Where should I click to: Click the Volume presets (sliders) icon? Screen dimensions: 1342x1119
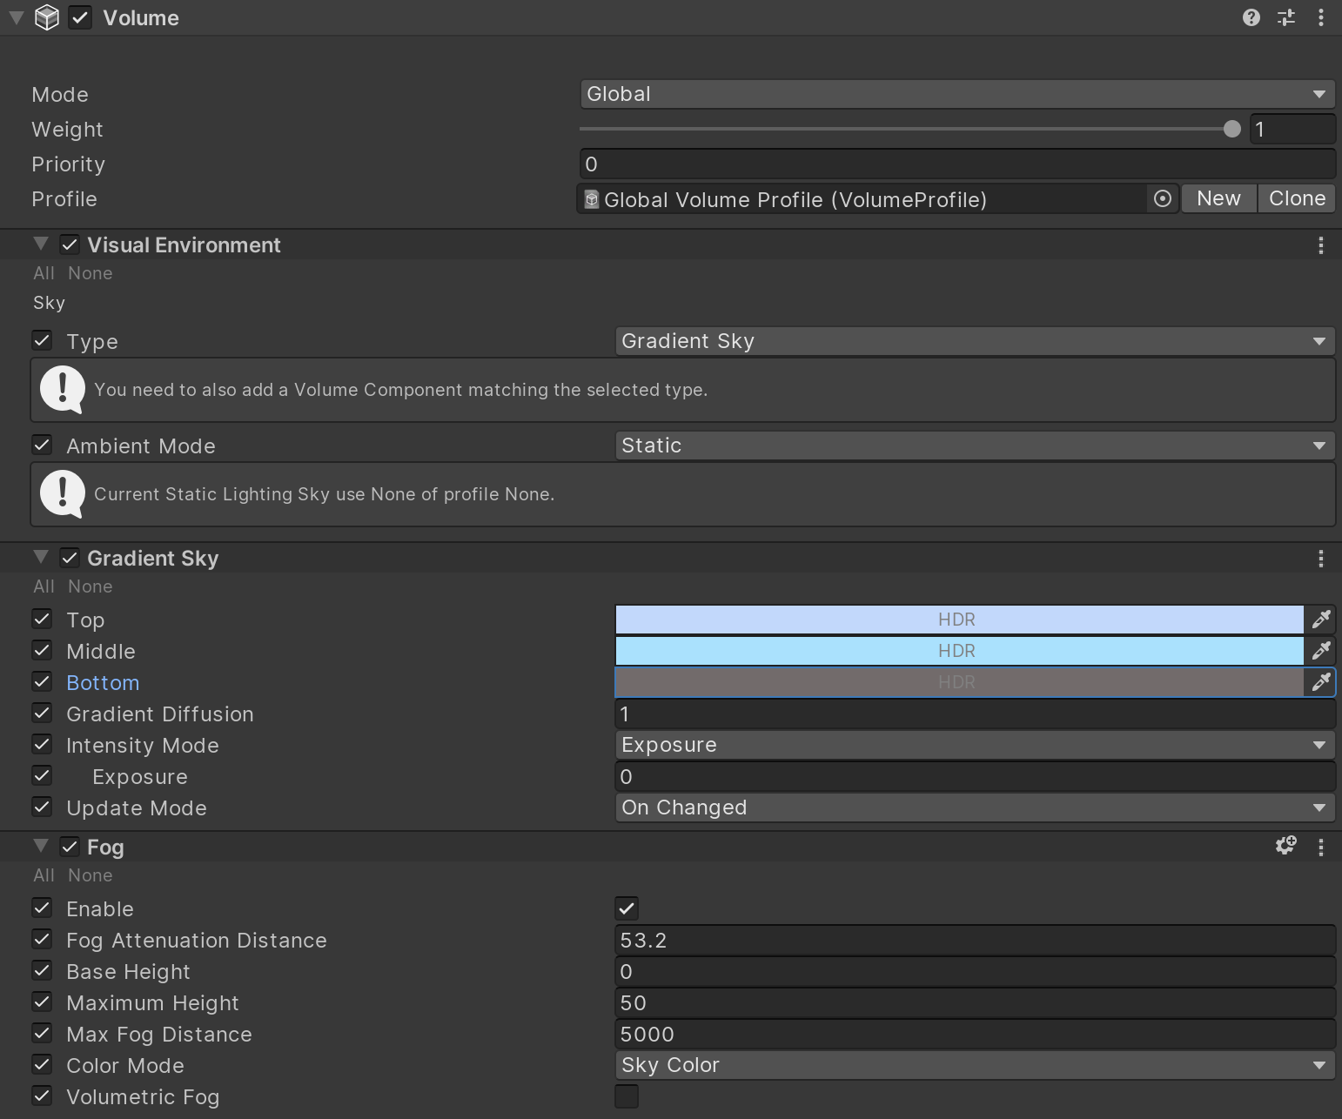point(1285,17)
